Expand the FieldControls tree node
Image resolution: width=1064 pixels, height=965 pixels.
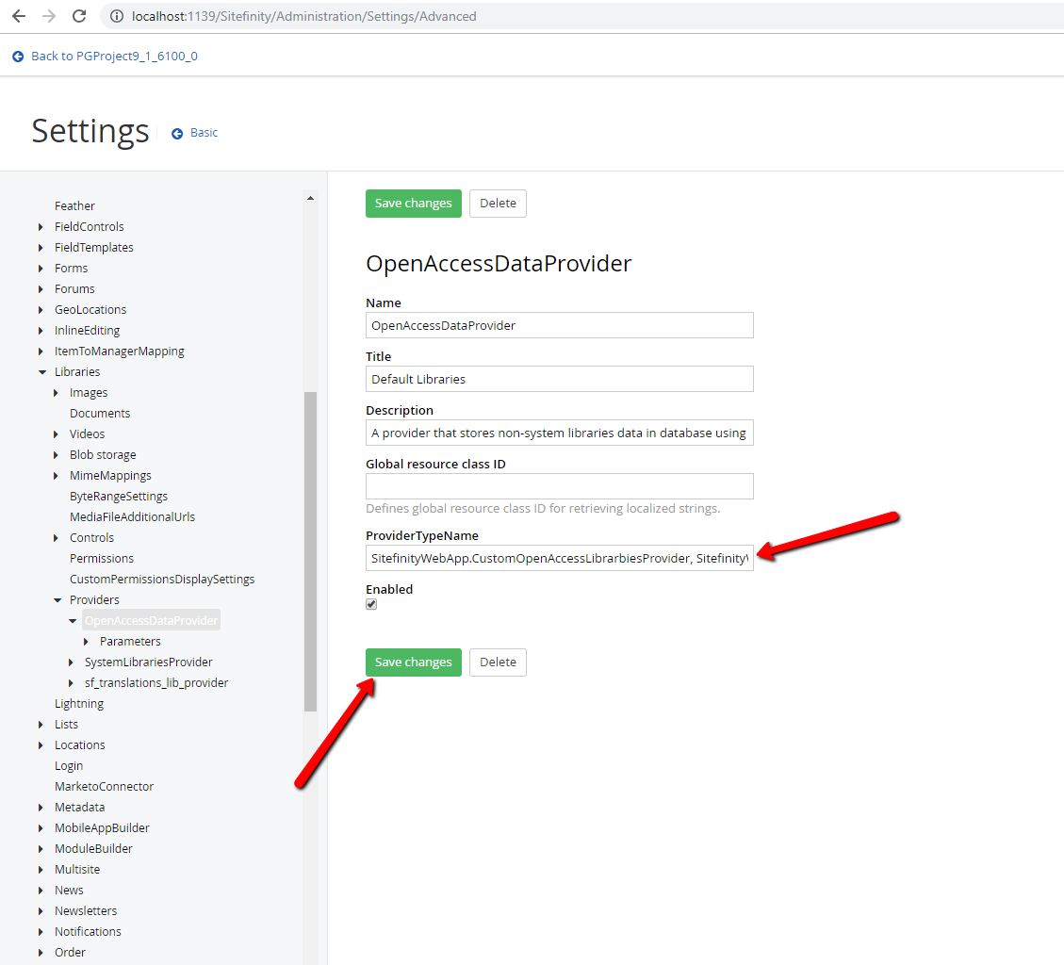coord(41,227)
